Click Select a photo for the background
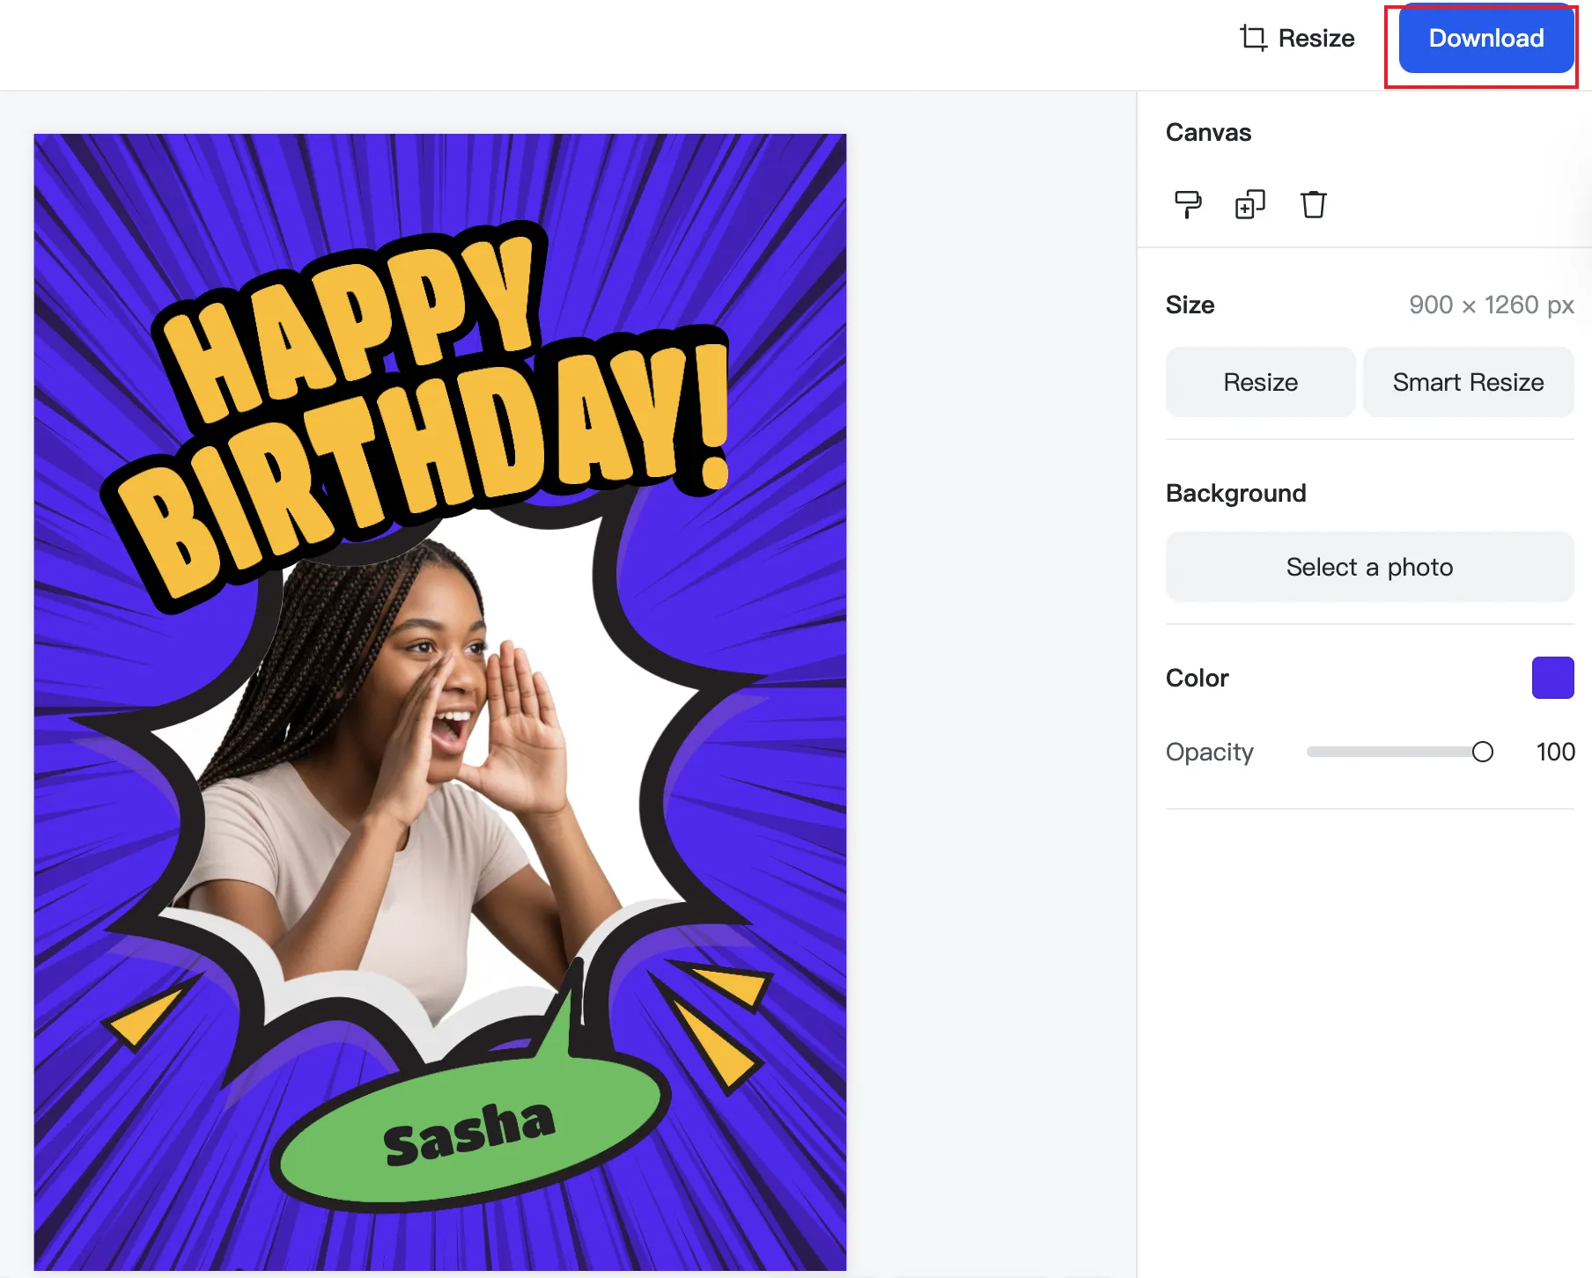Screen dimensions: 1592x1278 (x=1369, y=567)
